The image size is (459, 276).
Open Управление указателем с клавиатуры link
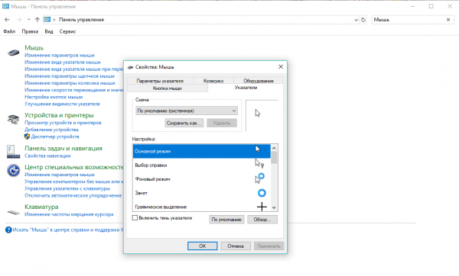[x=67, y=188]
